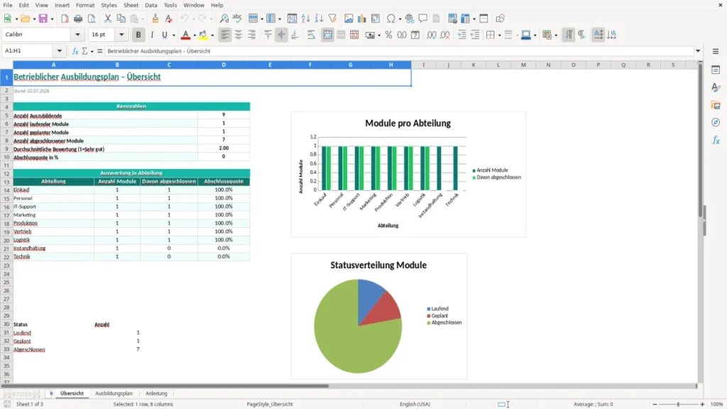
Task: Click the Copy icon
Action: (121, 18)
